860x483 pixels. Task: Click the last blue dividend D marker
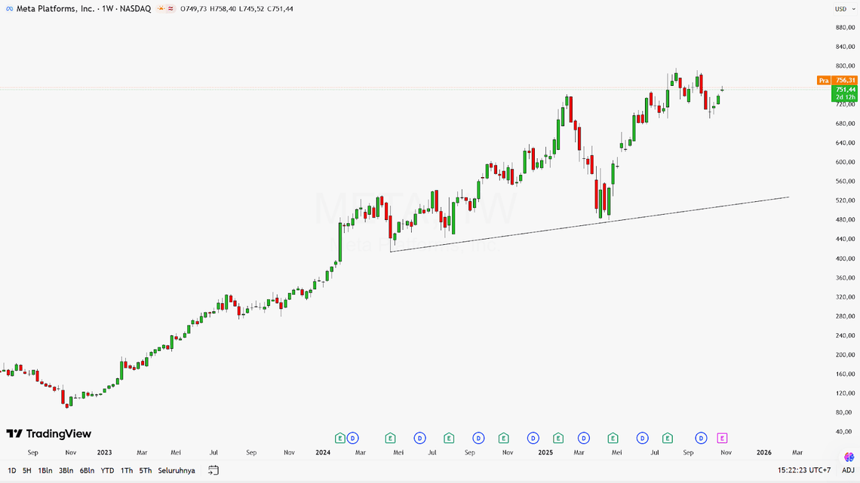click(701, 438)
